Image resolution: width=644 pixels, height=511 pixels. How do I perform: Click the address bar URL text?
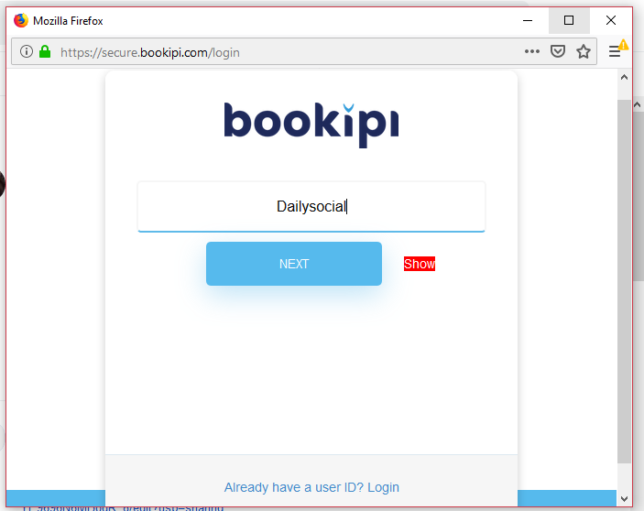(150, 52)
